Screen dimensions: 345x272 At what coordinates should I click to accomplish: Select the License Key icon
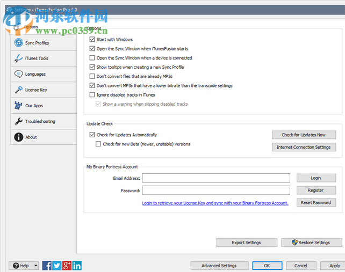tap(18, 90)
